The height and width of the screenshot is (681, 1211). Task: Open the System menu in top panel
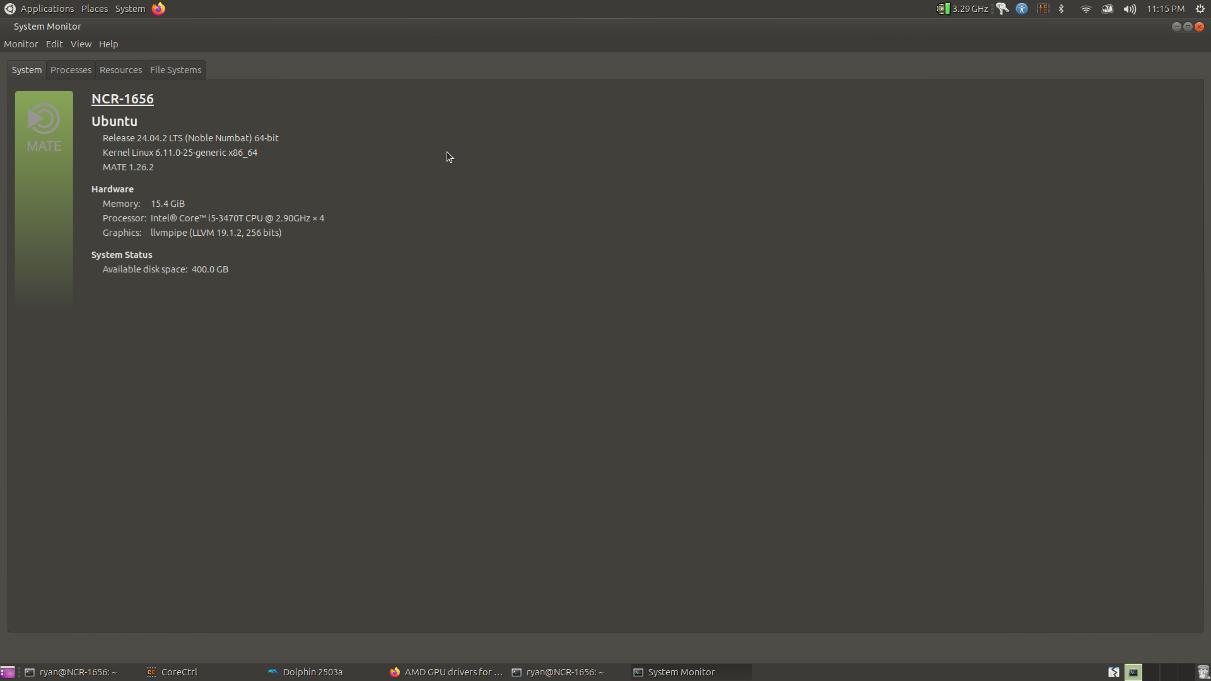pos(130,9)
